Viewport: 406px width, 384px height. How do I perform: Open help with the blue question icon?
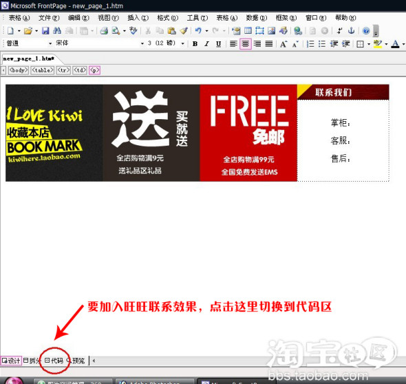click(x=366, y=31)
